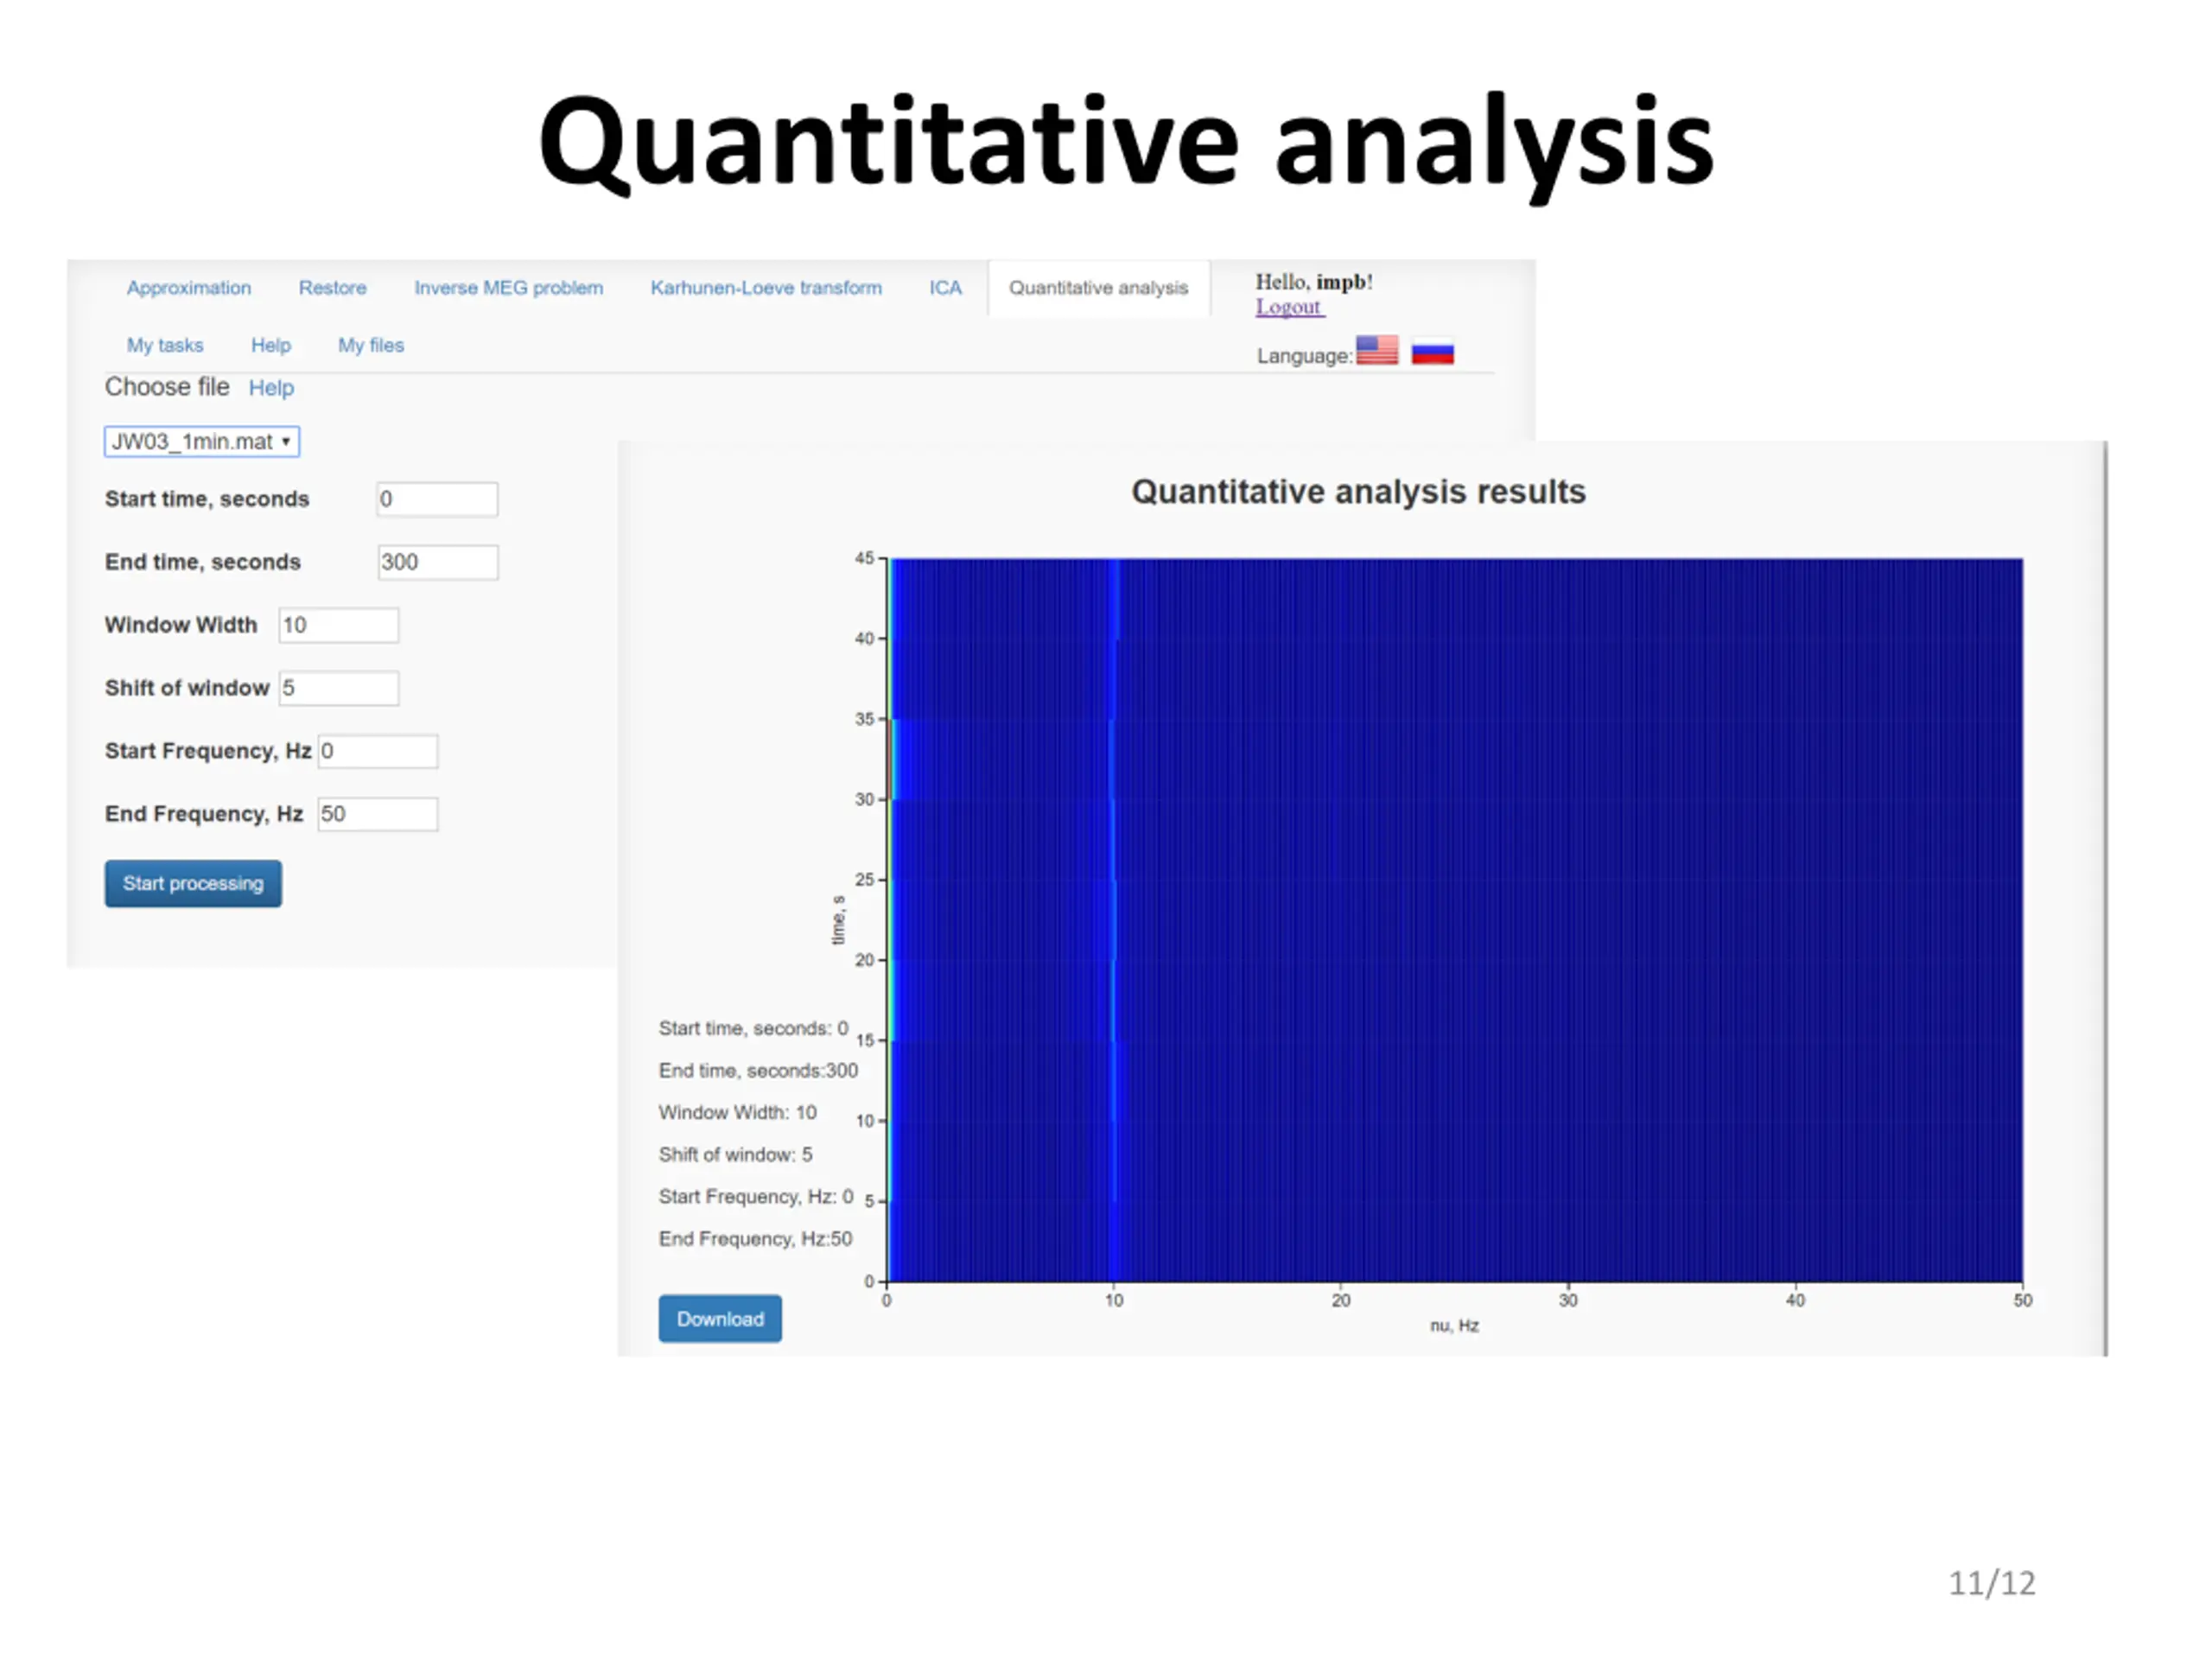Click the End Frequency, Hz input

[377, 814]
